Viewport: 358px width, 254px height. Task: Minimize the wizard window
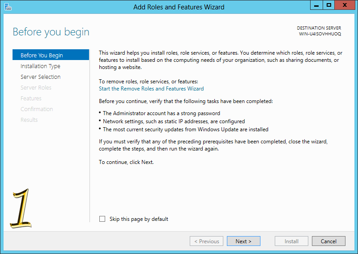[x=316, y=5]
